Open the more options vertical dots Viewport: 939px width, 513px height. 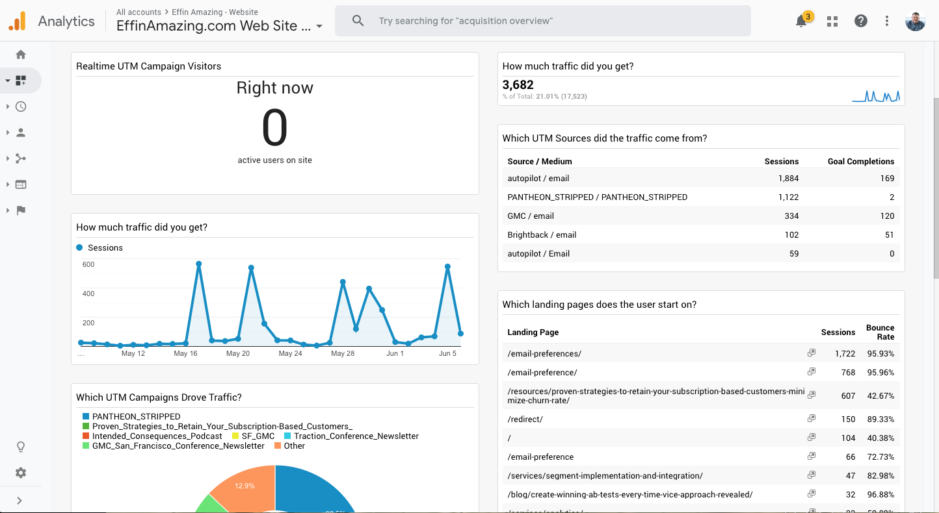point(887,21)
